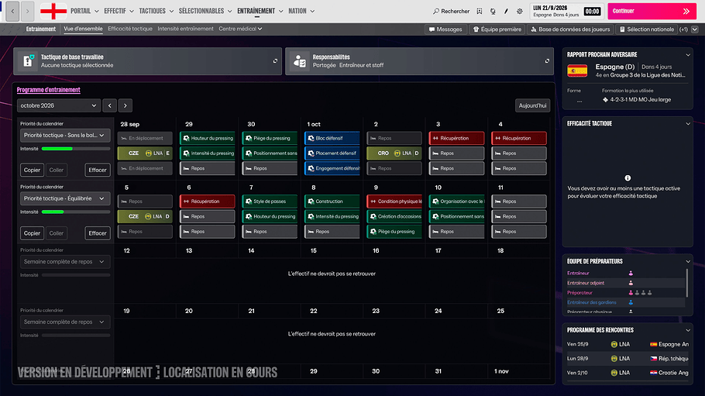Screen dimensions: 705x396
Task: Select the Hauteur du pressing session on 29
Action: pyautogui.click(x=208, y=138)
